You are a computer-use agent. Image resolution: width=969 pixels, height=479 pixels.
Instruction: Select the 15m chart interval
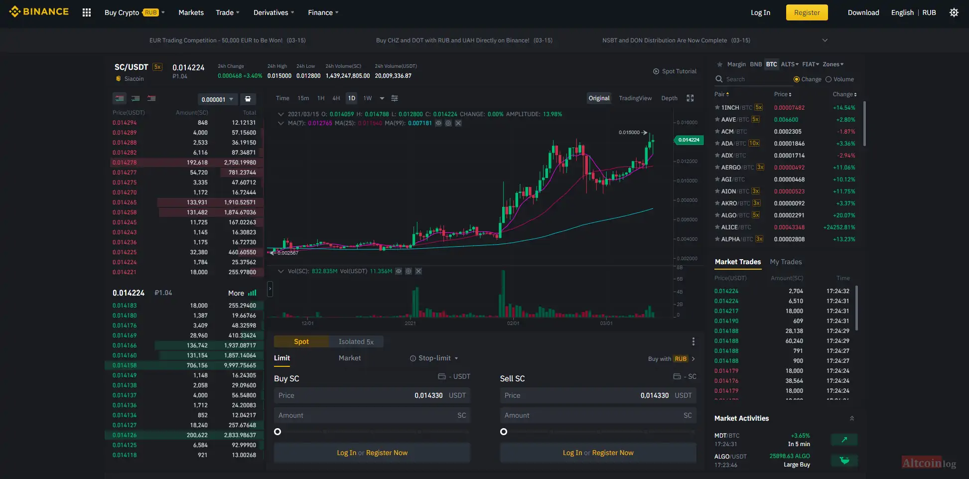click(x=303, y=98)
